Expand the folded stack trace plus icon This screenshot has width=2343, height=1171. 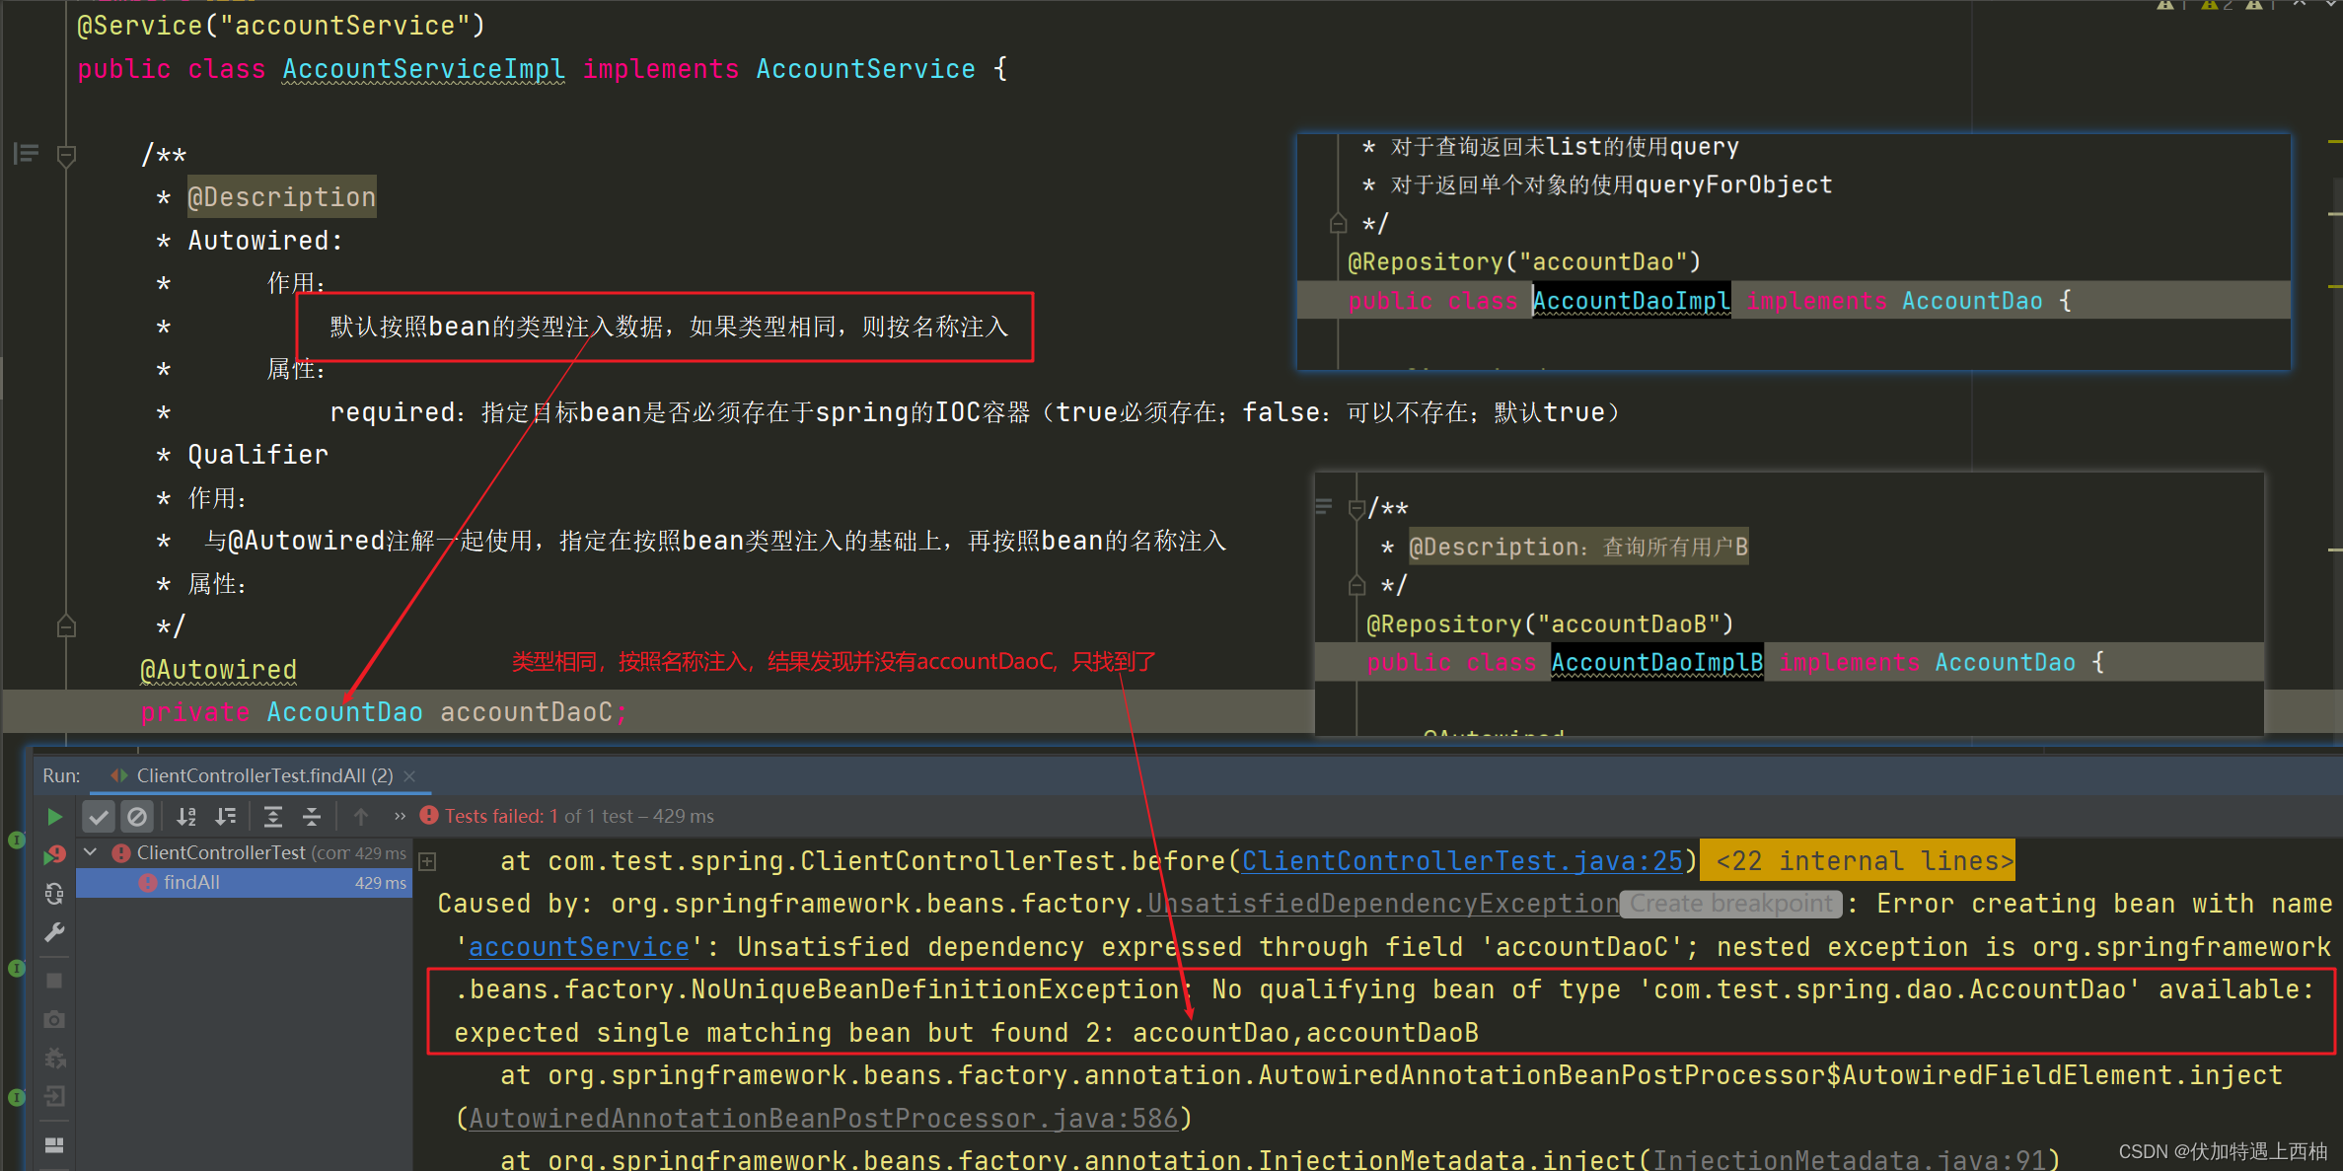pos(428,862)
